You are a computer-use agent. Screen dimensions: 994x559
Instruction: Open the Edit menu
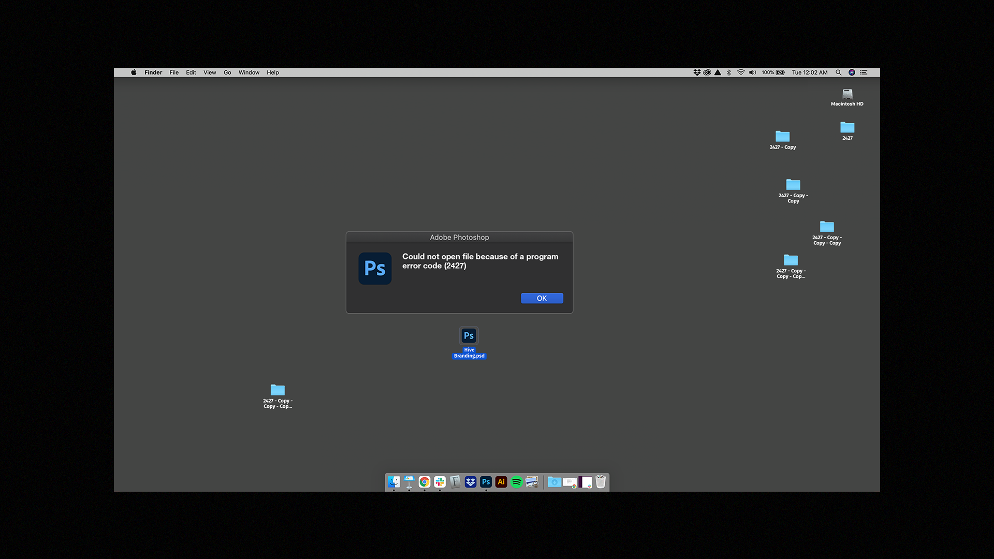tap(191, 72)
